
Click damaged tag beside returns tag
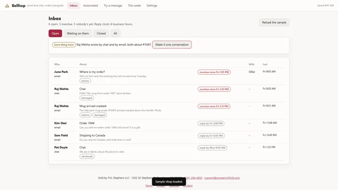(100, 115)
